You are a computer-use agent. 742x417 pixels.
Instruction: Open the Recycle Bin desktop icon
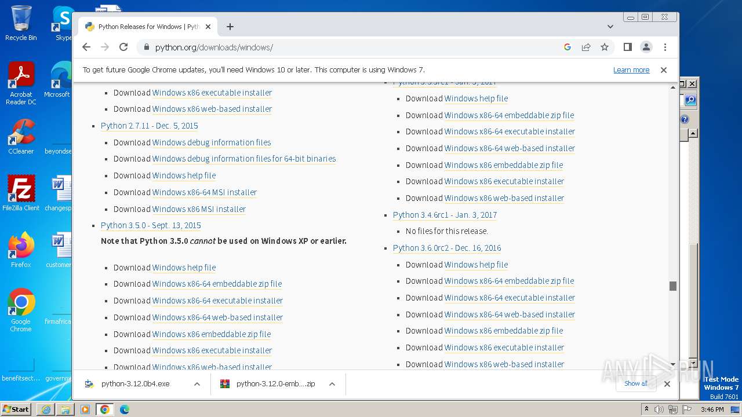pos(21,23)
